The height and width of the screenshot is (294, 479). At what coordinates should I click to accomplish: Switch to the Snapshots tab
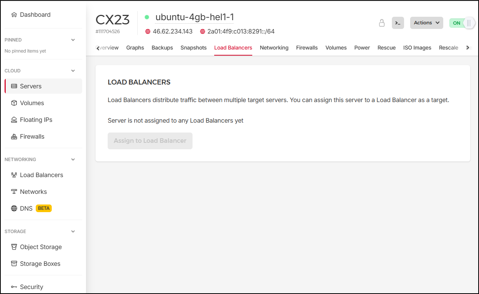pos(193,48)
